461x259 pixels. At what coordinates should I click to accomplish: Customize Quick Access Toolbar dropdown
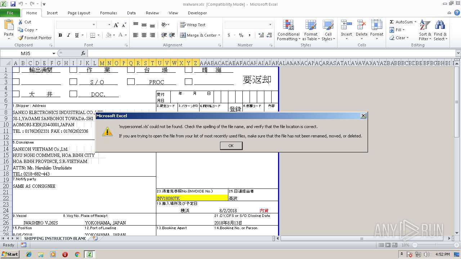coord(44,4)
